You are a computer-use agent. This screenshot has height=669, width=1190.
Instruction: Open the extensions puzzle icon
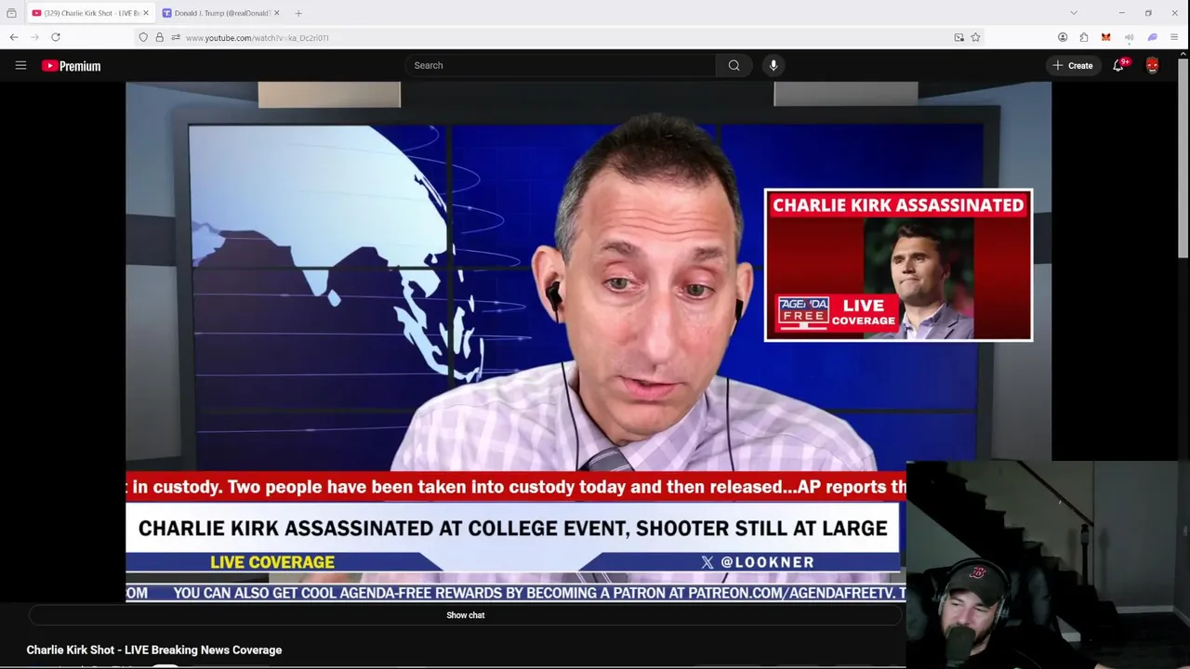[x=1084, y=37]
